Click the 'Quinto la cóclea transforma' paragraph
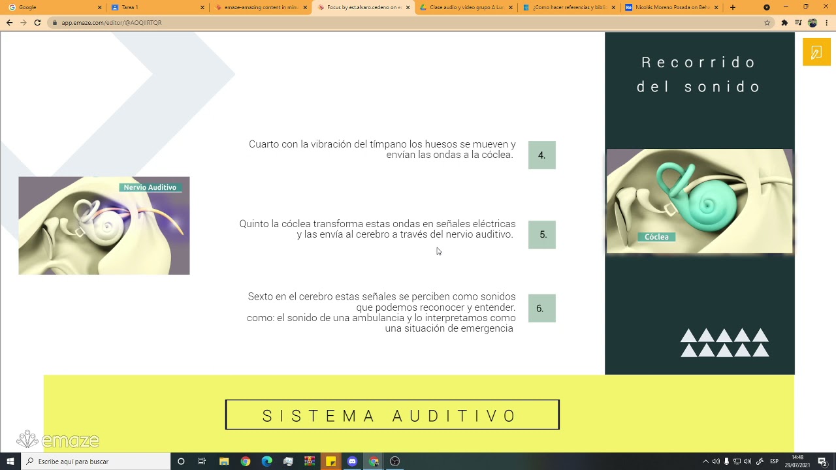This screenshot has width=836, height=470. click(x=378, y=229)
